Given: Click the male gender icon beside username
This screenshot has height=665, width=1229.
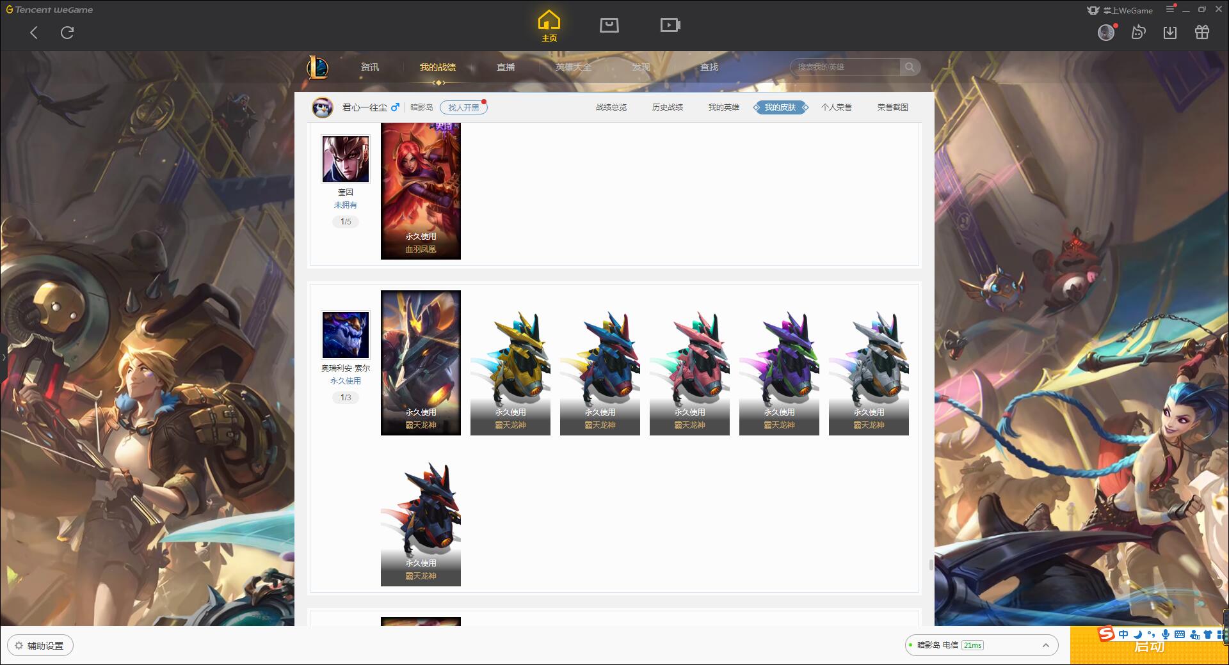Looking at the screenshot, I should coord(395,107).
